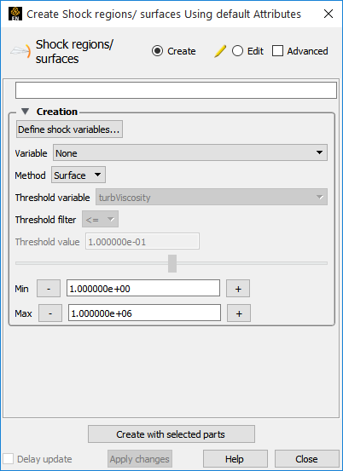Click the Apply changes button

pyautogui.click(x=140, y=459)
